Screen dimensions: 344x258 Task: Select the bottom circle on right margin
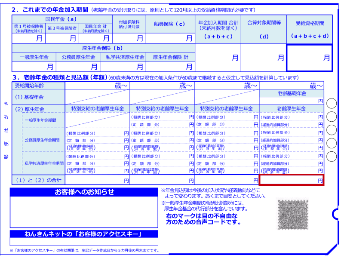click(x=332, y=157)
